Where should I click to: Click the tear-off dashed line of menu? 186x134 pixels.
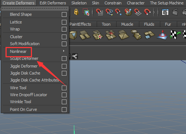click(x=35, y=8)
